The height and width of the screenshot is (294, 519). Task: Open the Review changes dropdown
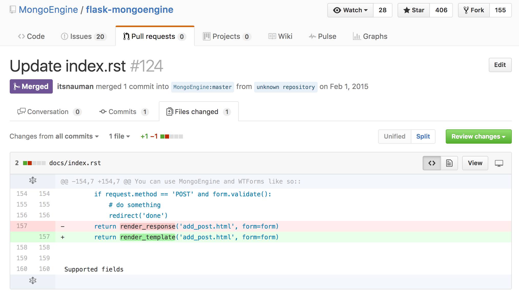click(478, 137)
